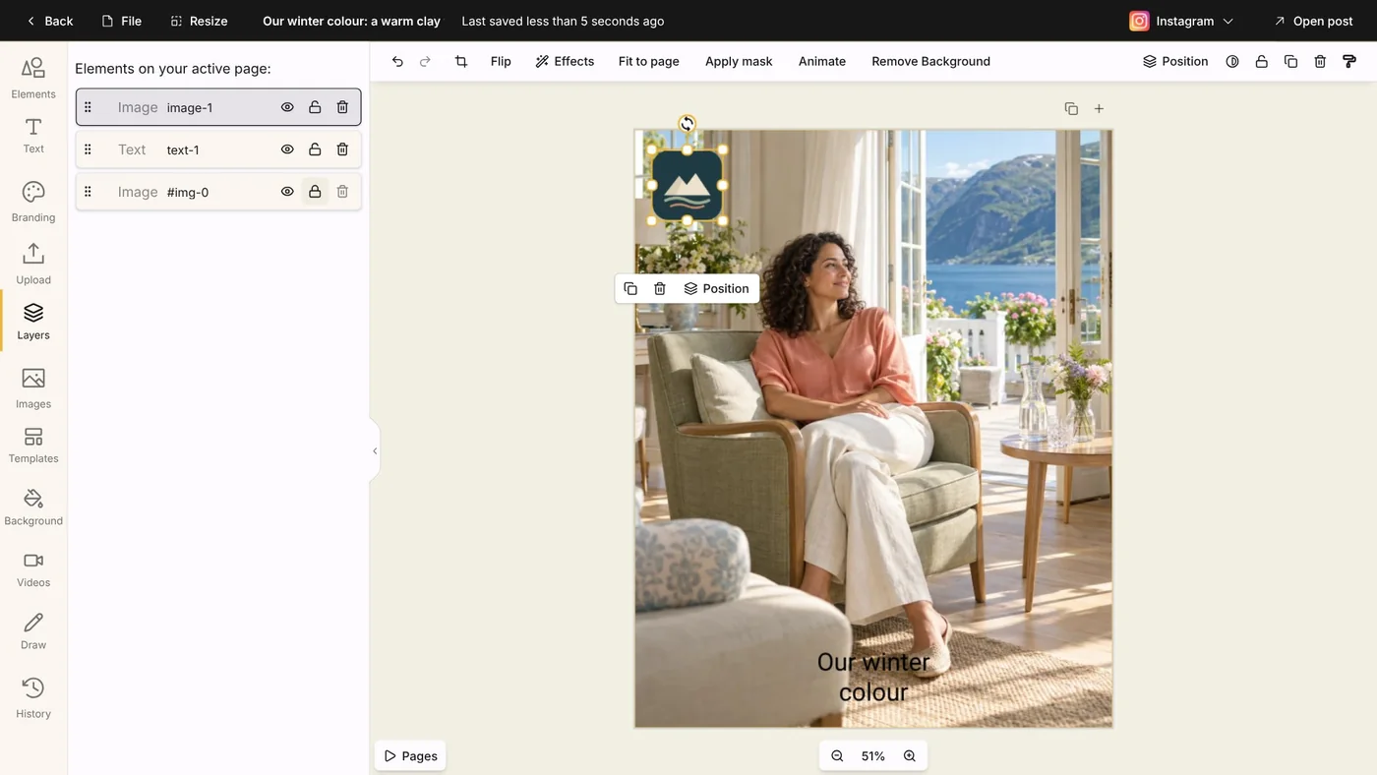Screen dimensions: 1377x775
Task: Open the Videos panel
Action: pyautogui.click(x=33, y=569)
